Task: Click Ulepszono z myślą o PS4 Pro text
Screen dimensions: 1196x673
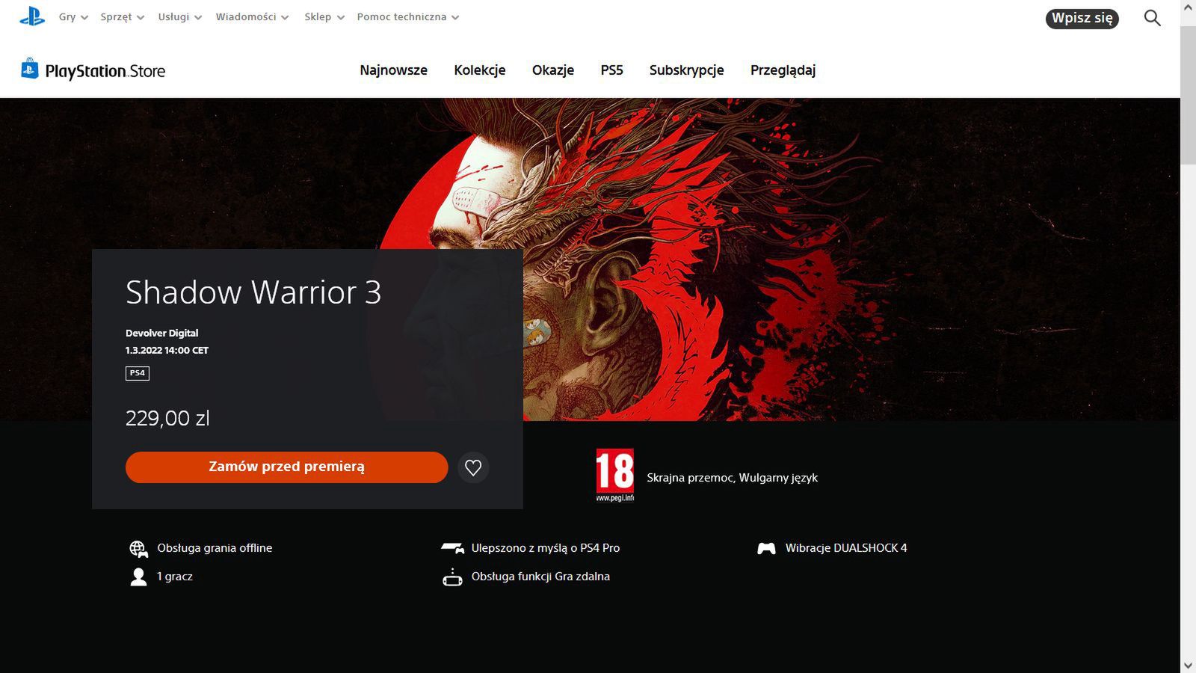Action: pyautogui.click(x=546, y=548)
